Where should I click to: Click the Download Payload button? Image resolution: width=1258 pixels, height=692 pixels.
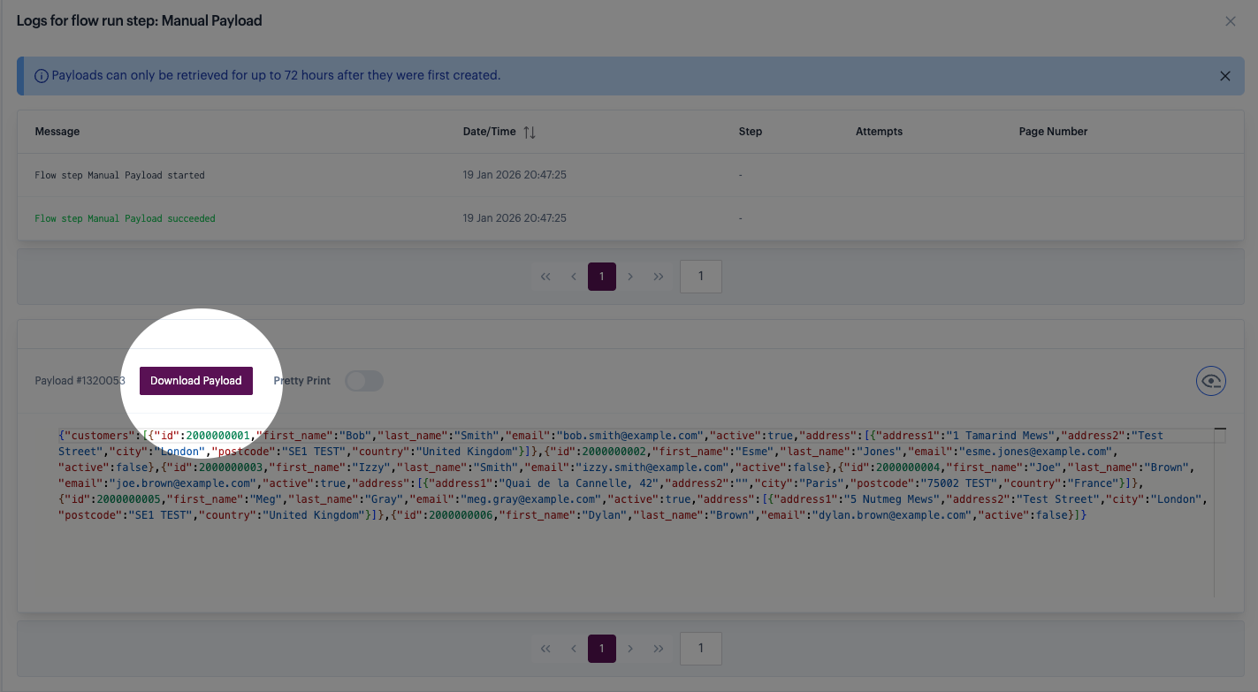click(x=196, y=381)
